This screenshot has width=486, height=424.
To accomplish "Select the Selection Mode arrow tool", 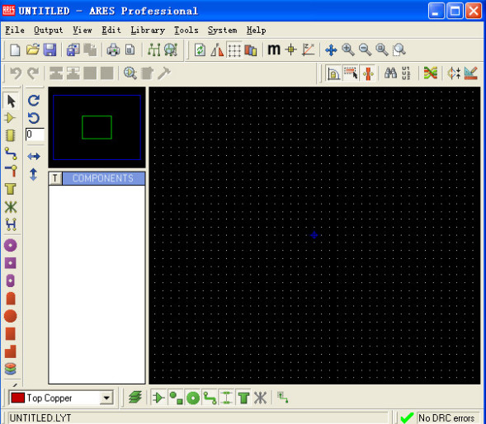I will [12, 101].
